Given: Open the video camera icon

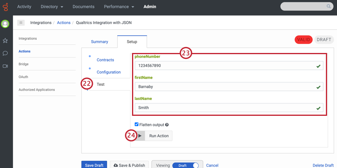Looking at the screenshot, I should [x=5, y=66].
